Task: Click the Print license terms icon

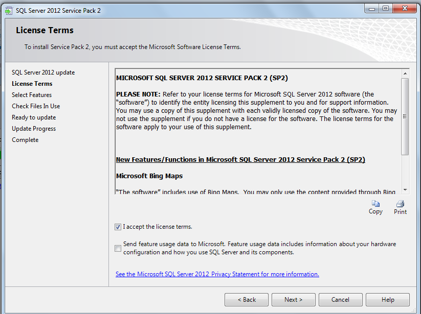Action: (400, 204)
